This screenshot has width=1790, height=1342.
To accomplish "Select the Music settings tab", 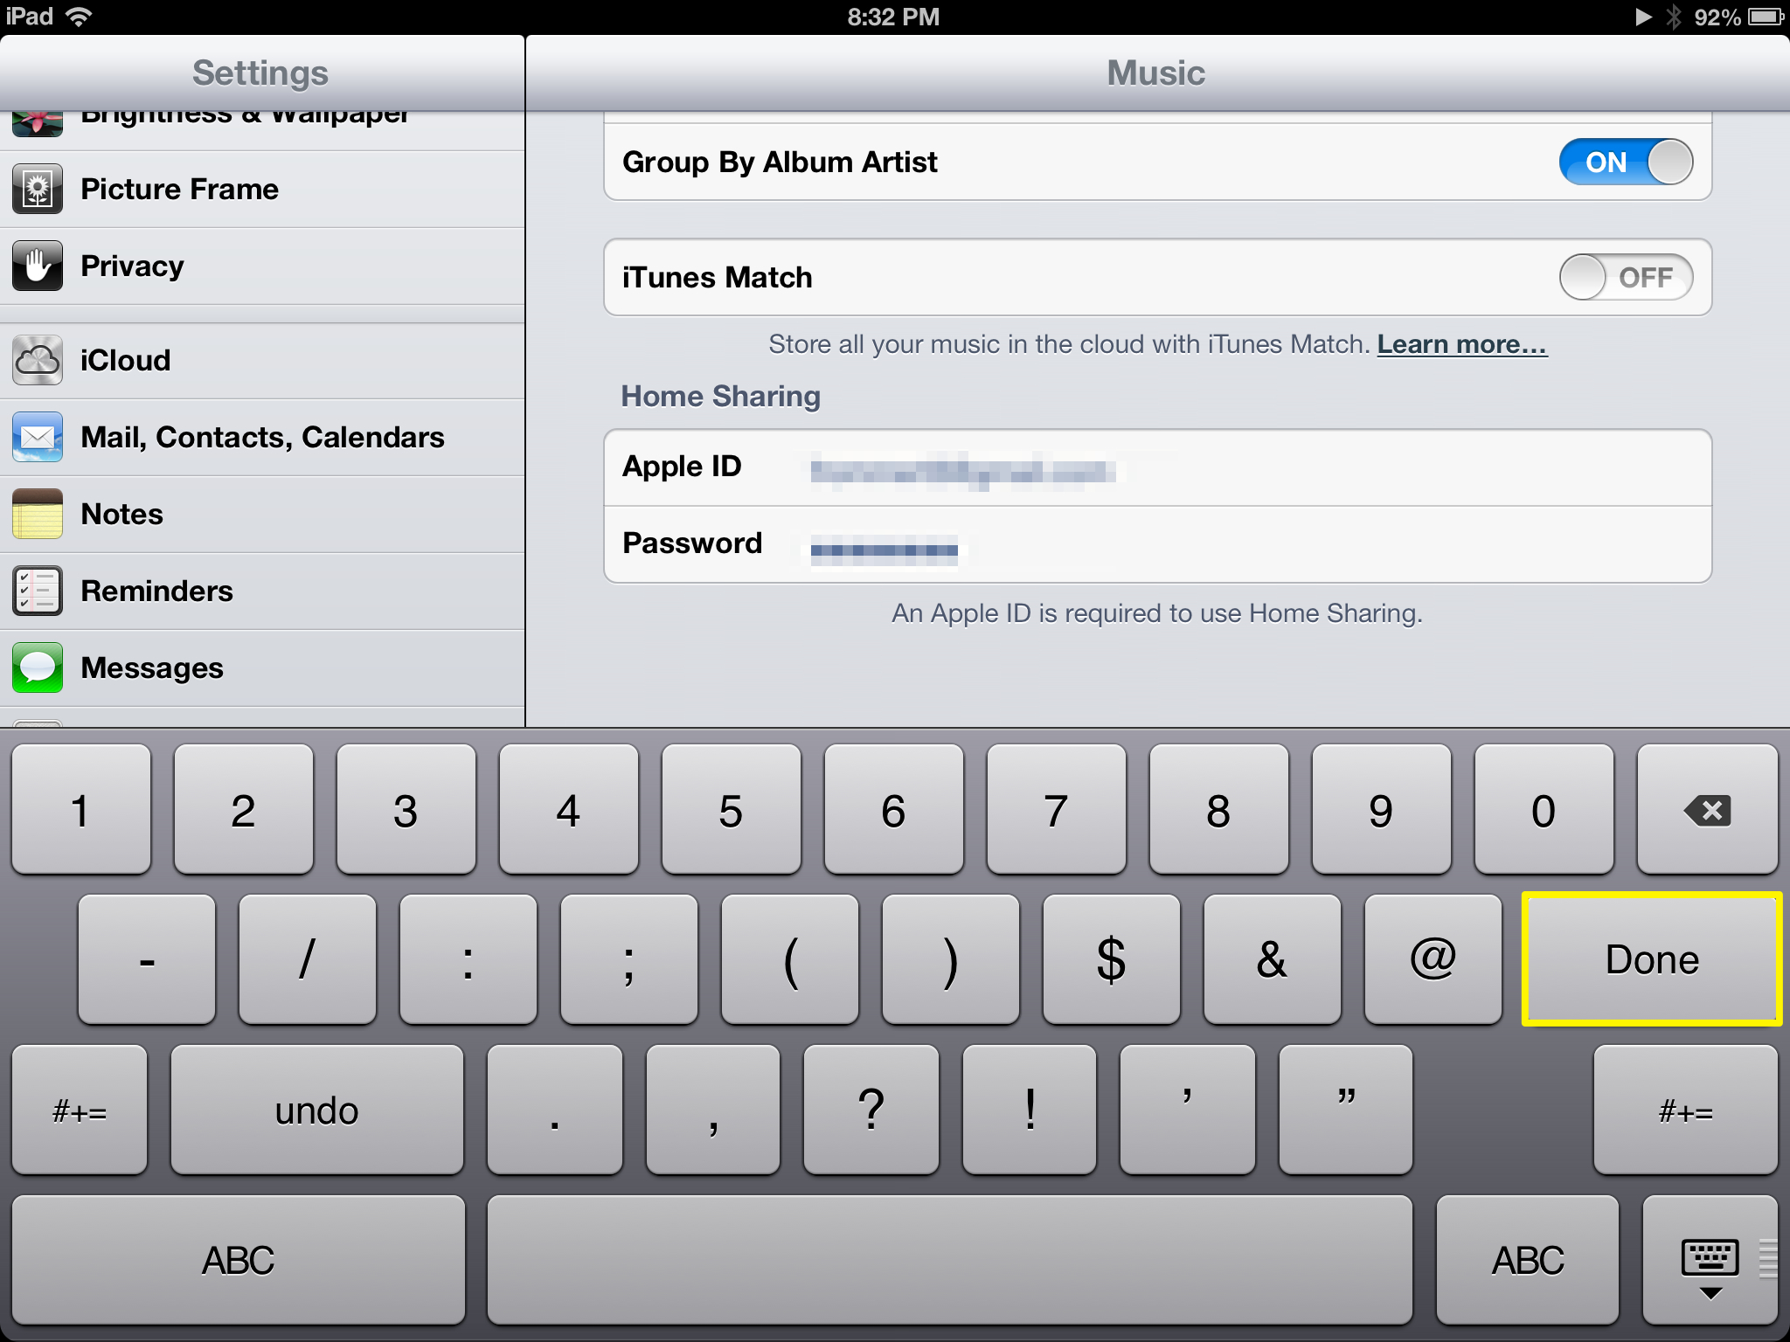I will (x=1157, y=72).
